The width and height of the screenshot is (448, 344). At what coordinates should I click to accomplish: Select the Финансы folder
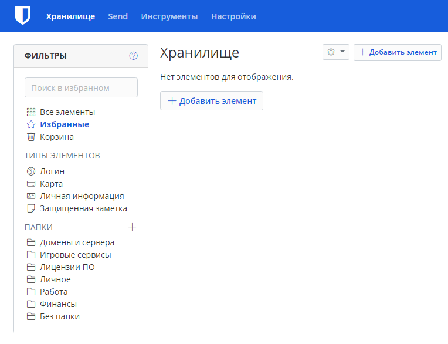(58, 304)
